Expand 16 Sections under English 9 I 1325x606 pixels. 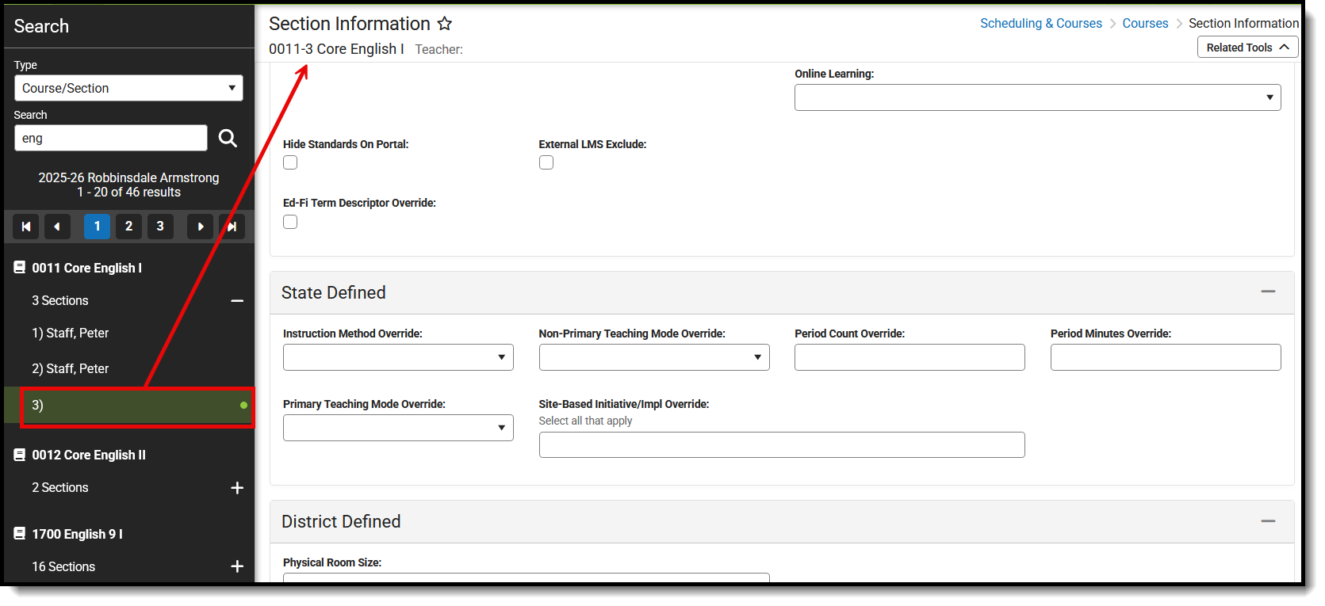coord(237,566)
